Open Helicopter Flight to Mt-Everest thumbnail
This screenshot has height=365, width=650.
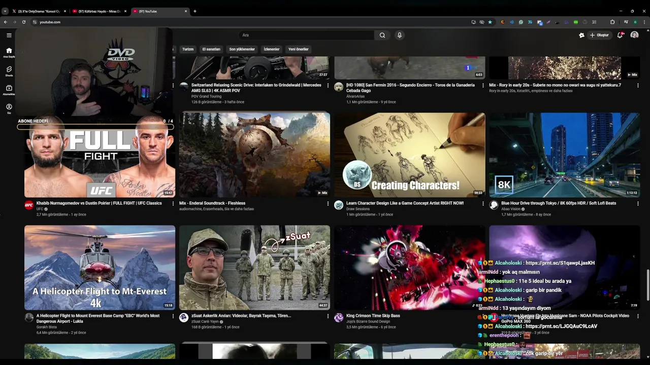pyautogui.click(x=100, y=268)
